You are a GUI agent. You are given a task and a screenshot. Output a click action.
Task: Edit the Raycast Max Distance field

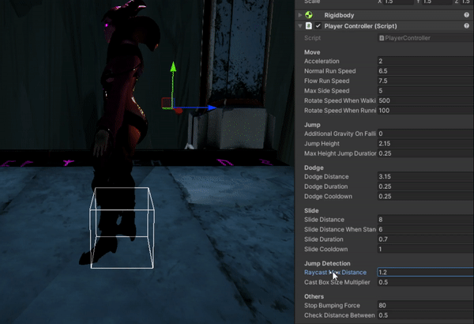(426, 273)
